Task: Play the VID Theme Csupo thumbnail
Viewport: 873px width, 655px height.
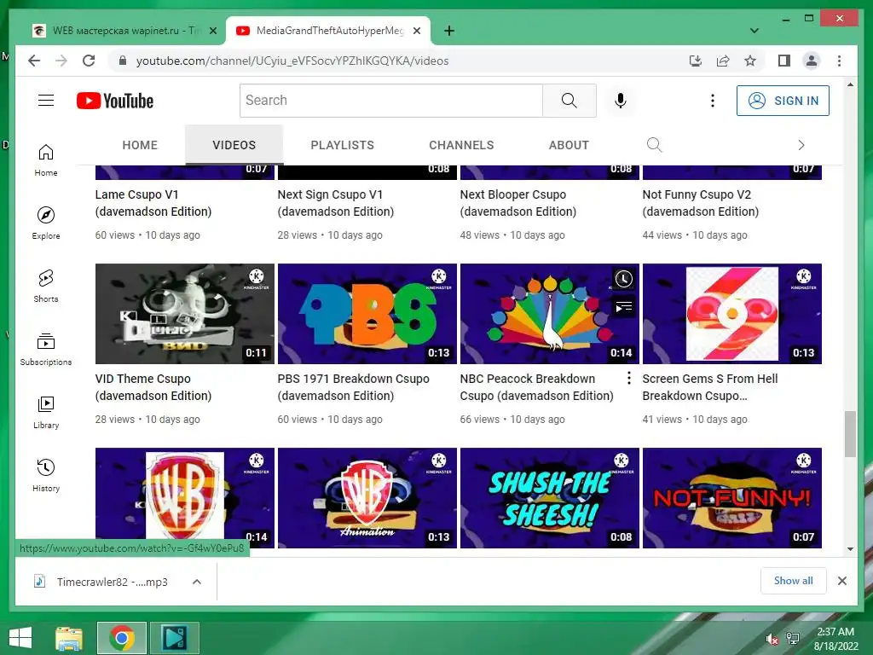Action: pos(185,314)
